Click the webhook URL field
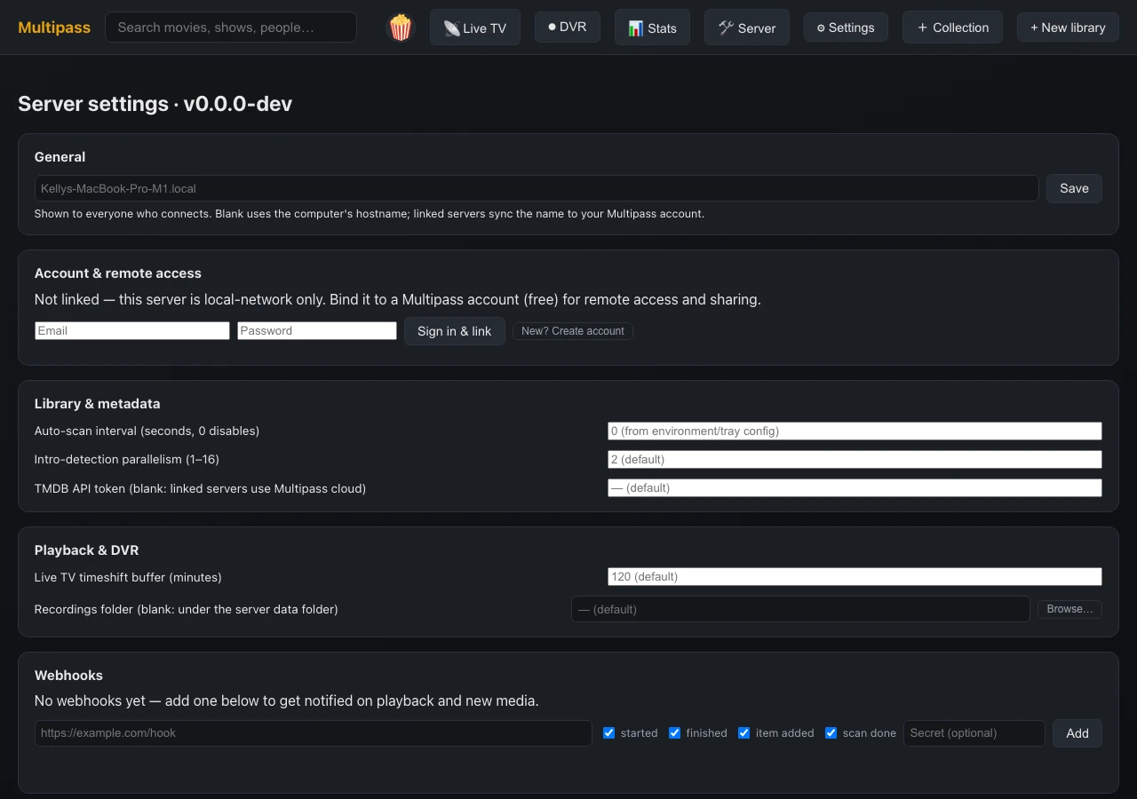1137x799 pixels. coord(314,733)
